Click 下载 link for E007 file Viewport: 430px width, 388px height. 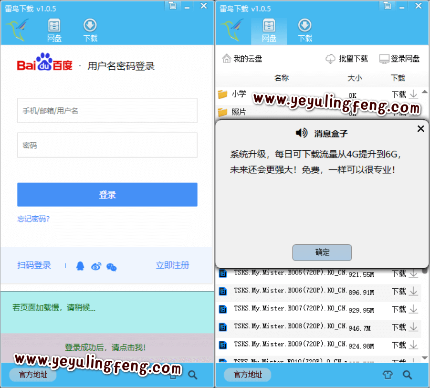click(399, 309)
